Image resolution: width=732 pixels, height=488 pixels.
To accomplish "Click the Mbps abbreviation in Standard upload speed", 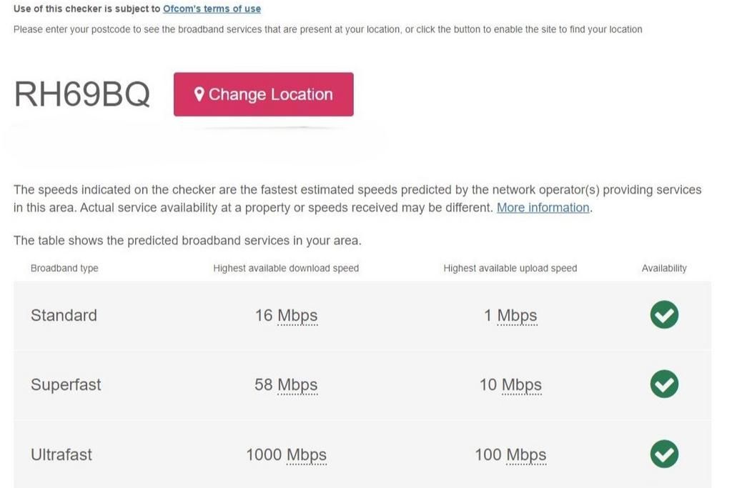I will (x=517, y=316).
